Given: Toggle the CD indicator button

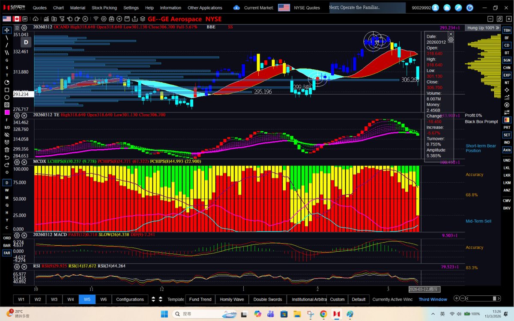Looking at the screenshot, I should pos(507,45).
